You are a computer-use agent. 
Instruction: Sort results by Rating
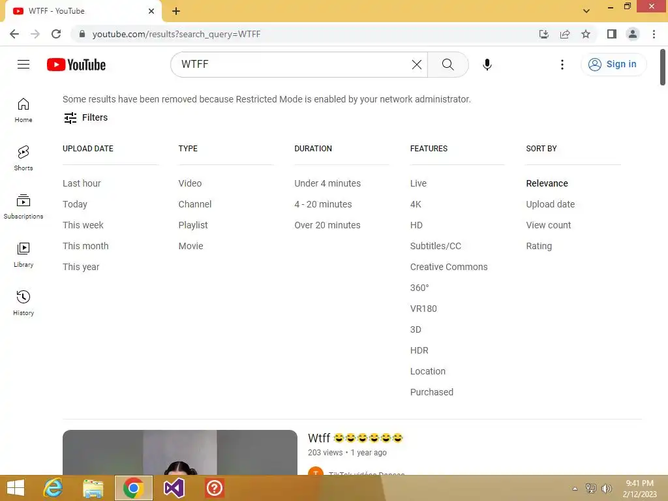(x=539, y=246)
